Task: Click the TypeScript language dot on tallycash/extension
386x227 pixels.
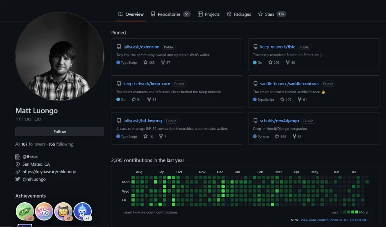Action: point(118,63)
